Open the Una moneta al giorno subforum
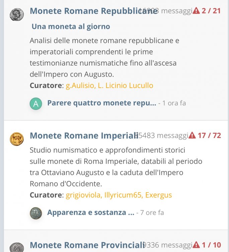 click(x=71, y=27)
